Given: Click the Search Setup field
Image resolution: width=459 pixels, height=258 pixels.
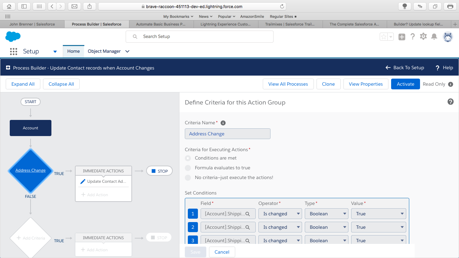Looking at the screenshot, I should 200,37.
